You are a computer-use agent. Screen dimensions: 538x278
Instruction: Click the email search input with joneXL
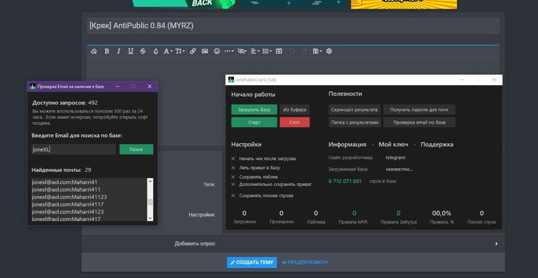coord(74,150)
